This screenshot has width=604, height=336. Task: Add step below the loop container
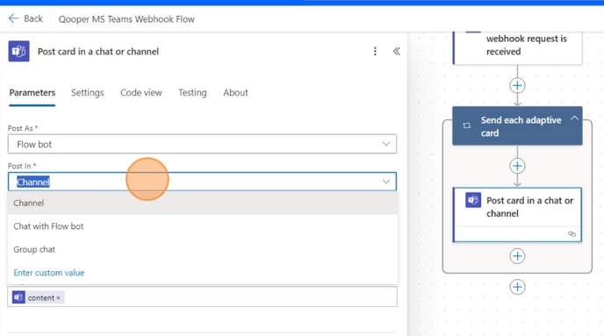click(517, 287)
